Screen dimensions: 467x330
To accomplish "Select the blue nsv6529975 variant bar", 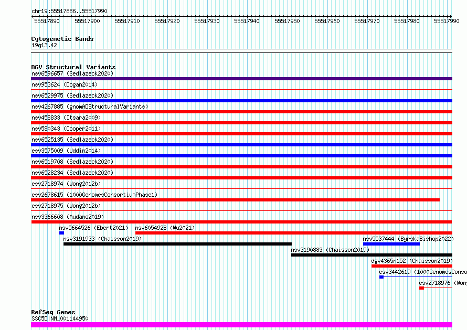I will pyautogui.click(x=241, y=101).
